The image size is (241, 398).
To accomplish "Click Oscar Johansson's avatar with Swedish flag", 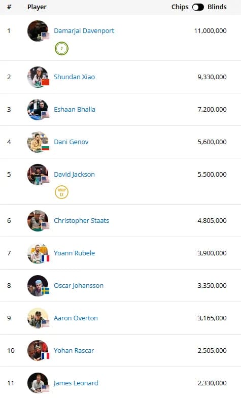I will click(x=38, y=285).
